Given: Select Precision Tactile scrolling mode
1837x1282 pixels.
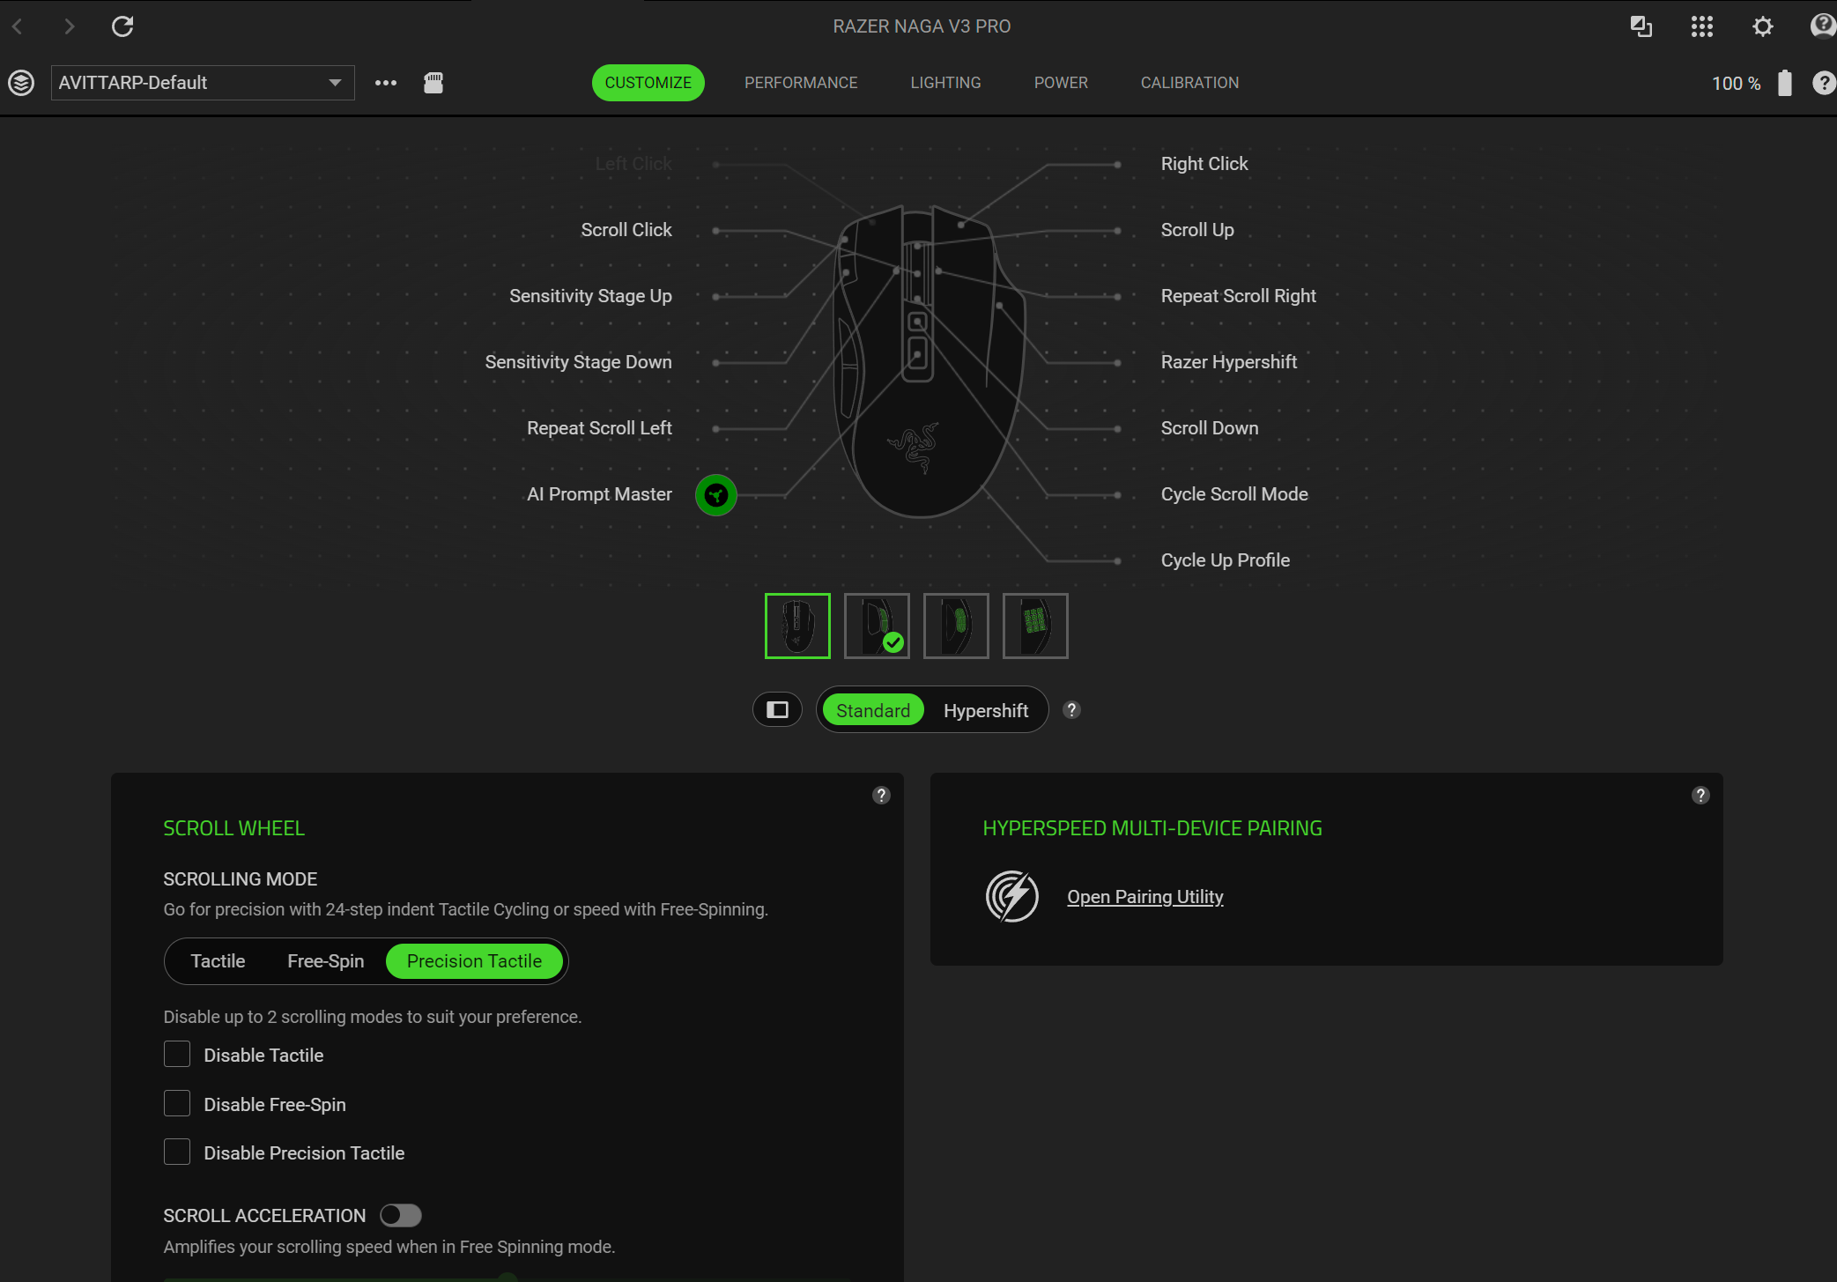Looking at the screenshot, I should click(x=475, y=961).
